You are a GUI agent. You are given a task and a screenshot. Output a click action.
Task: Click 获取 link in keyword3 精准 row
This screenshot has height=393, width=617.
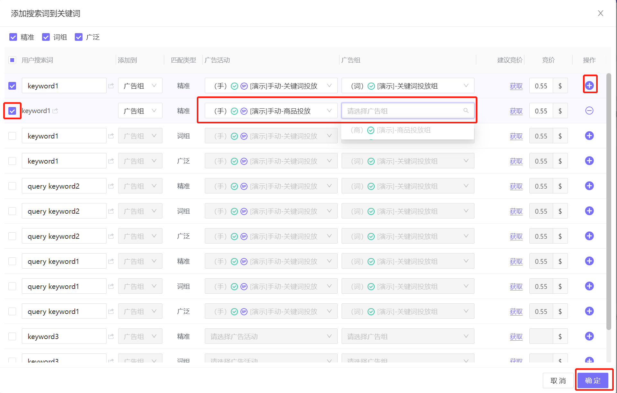coord(516,337)
